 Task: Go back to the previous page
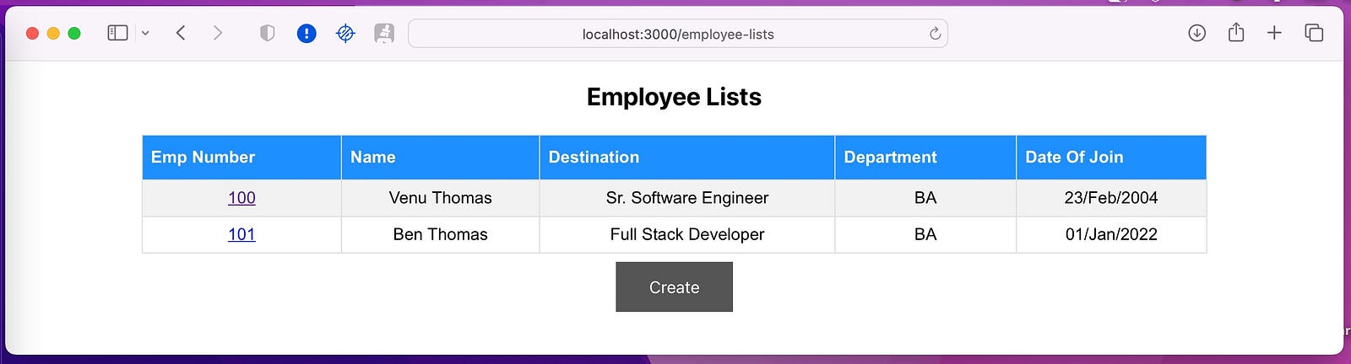pos(181,33)
